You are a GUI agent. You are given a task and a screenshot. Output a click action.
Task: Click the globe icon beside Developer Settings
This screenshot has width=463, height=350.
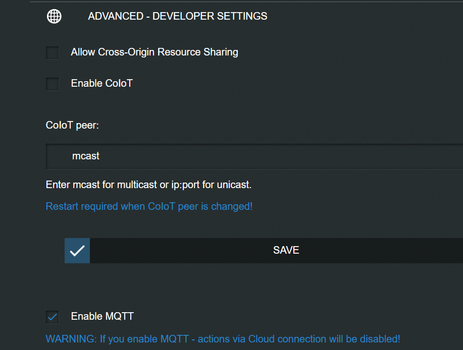point(54,16)
